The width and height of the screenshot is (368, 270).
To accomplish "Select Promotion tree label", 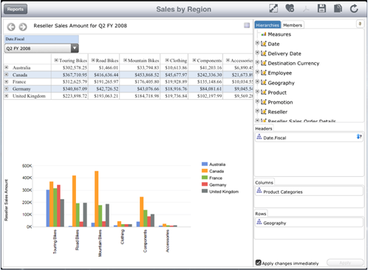I will click(280, 102).
